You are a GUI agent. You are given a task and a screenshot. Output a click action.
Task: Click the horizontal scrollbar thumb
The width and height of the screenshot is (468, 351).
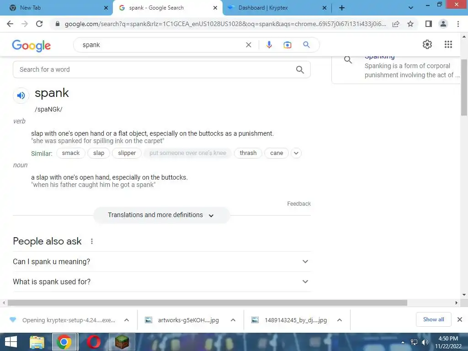(x=207, y=303)
